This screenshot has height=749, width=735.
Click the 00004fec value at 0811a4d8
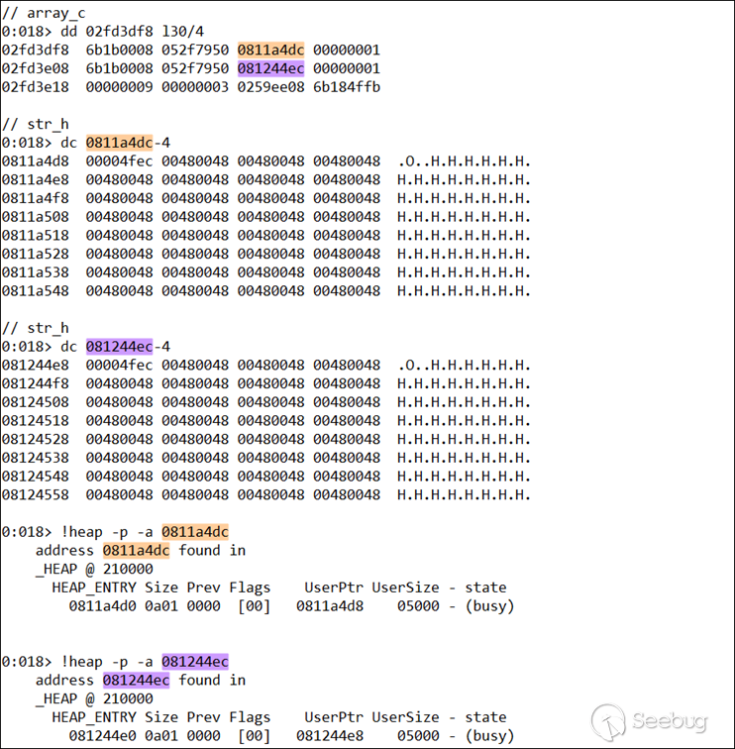[120, 161]
